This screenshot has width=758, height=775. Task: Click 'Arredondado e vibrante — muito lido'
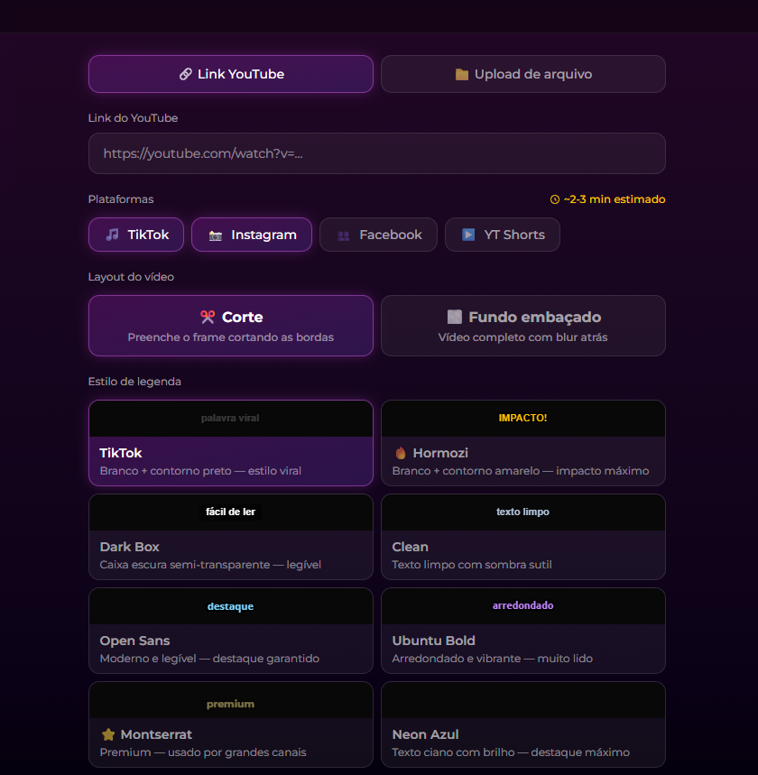pyautogui.click(x=492, y=659)
